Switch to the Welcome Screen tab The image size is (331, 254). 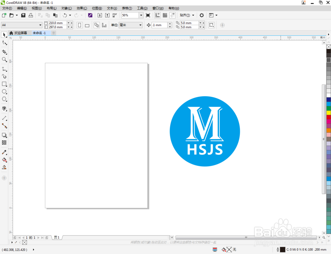(18, 33)
